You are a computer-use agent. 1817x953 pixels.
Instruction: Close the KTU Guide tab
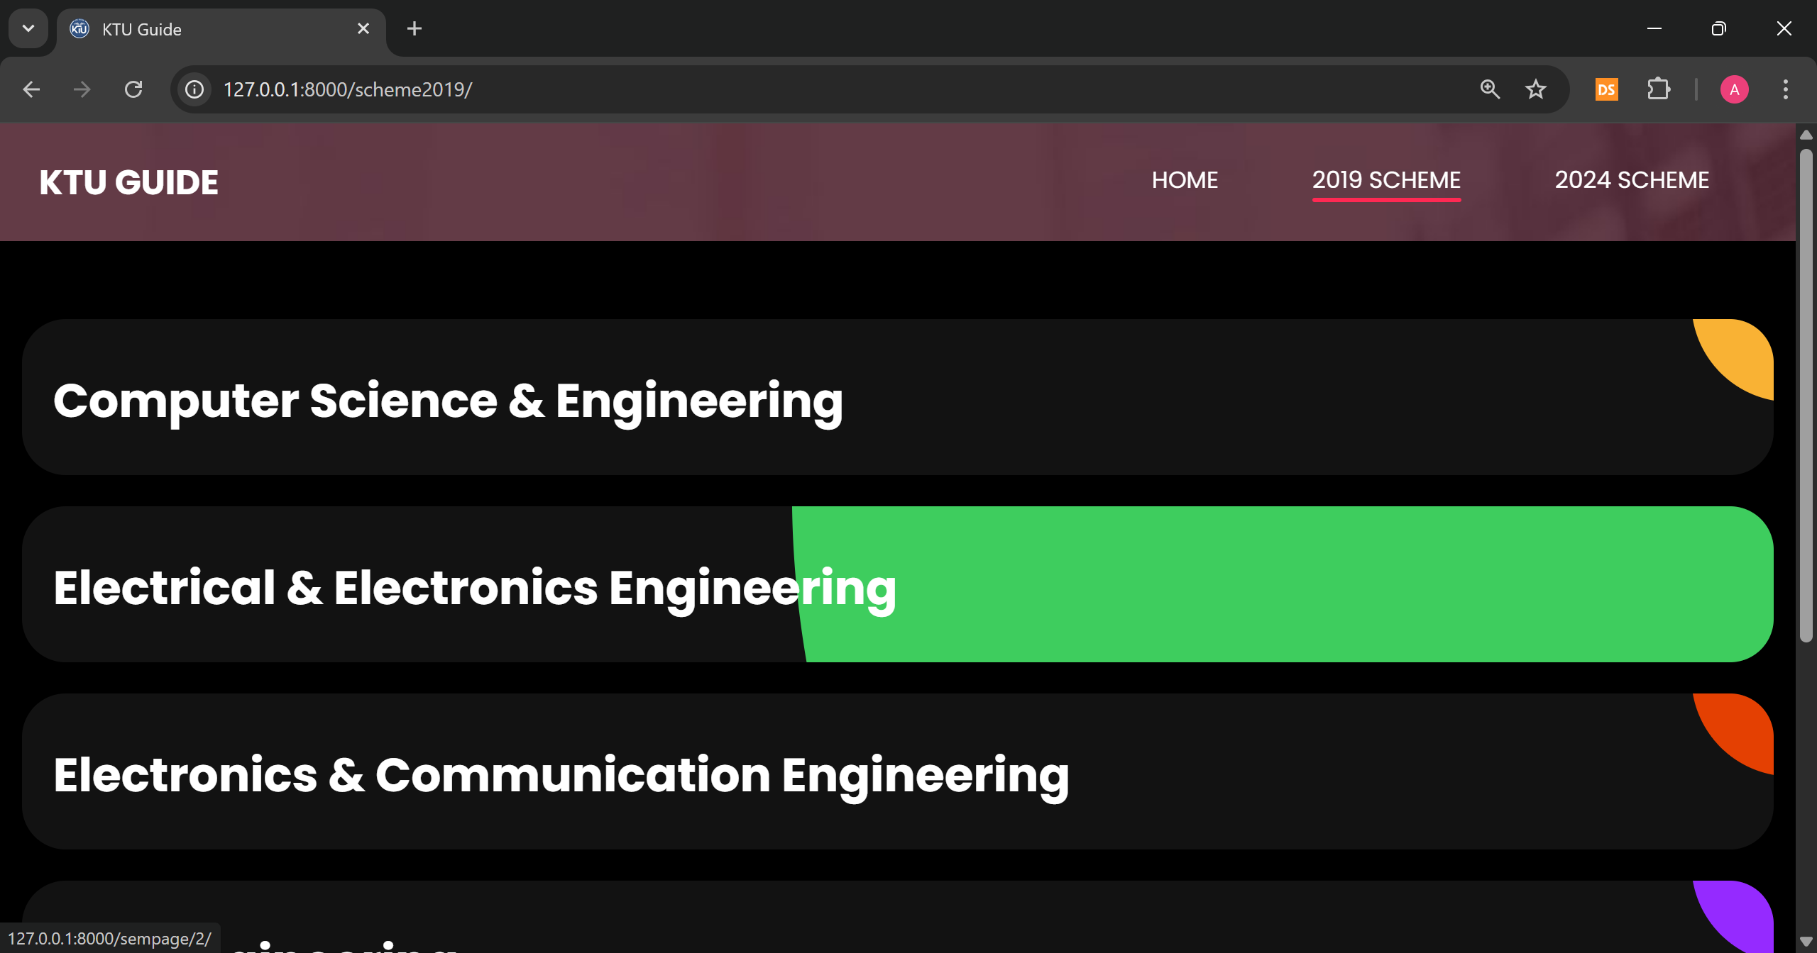click(363, 28)
